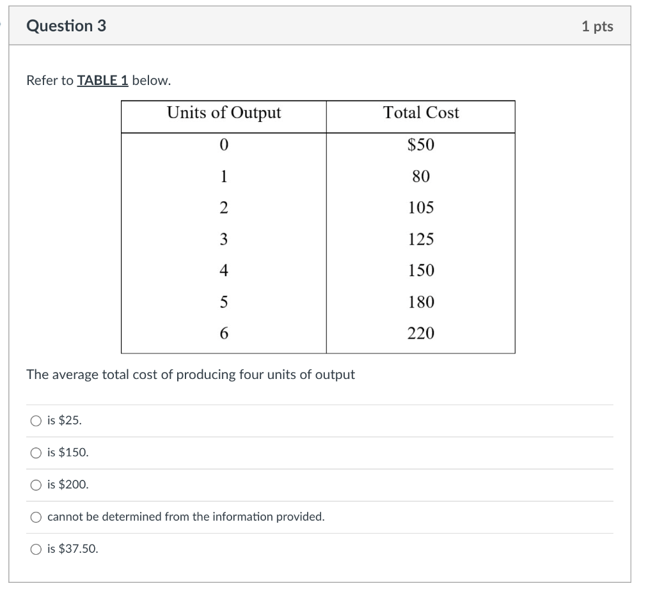Click the output quantity 6 in the table

(x=223, y=333)
